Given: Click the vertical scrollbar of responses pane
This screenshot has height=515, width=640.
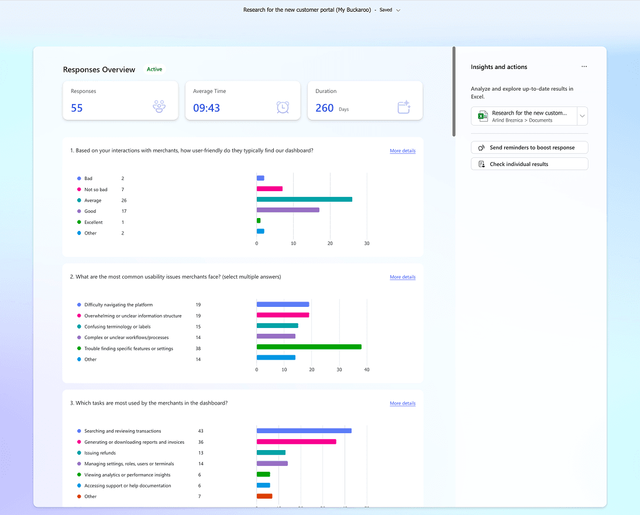Looking at the screenshot, I should [454, 92].
